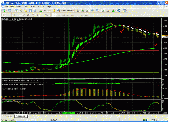169x122 pixels.
Task: Select the candlestick chart icon
Action: tap(83, 11)
